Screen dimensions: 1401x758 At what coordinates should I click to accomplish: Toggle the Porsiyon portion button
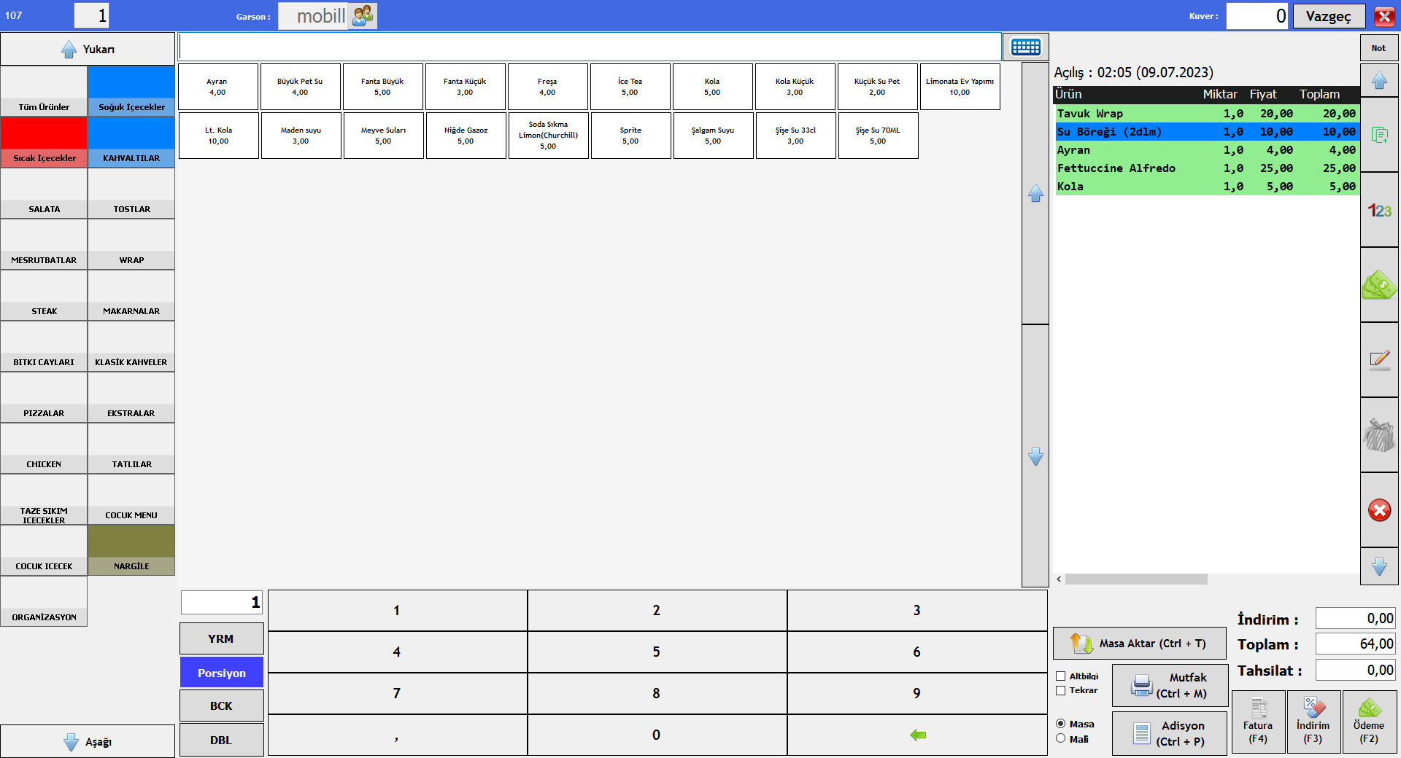coord(222,673)
